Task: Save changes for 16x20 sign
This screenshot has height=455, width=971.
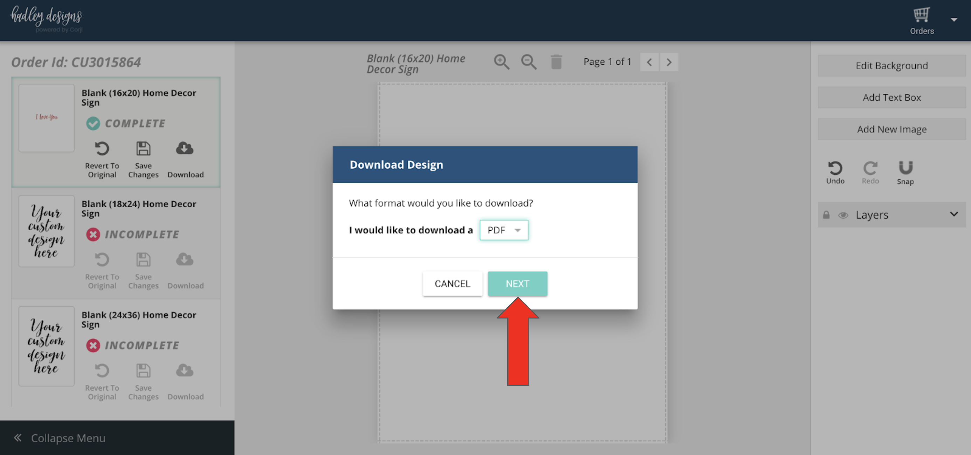Action: pyautogui.click(x=143, y=149)
